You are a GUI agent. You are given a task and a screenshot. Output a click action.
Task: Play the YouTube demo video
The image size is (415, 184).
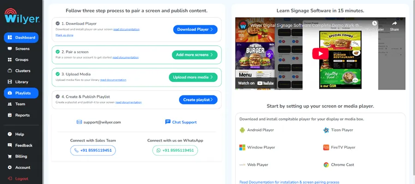pyautogui.click(x=320, y=53)
